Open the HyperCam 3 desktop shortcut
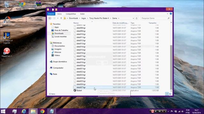 coord(7,52)
